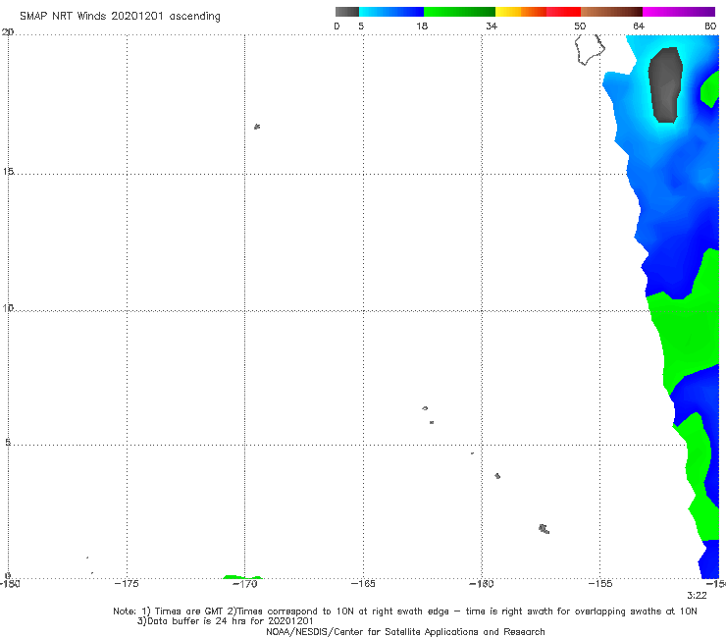726x638 pixels.
Task: Click the swath time stamp '3:22'
Action: point(697,596)
